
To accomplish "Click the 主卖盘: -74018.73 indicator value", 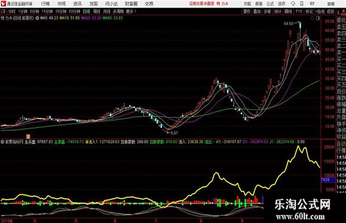I will coord(69,142).
